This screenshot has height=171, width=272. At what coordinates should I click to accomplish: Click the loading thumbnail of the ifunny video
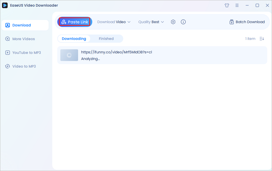(69, 55)
